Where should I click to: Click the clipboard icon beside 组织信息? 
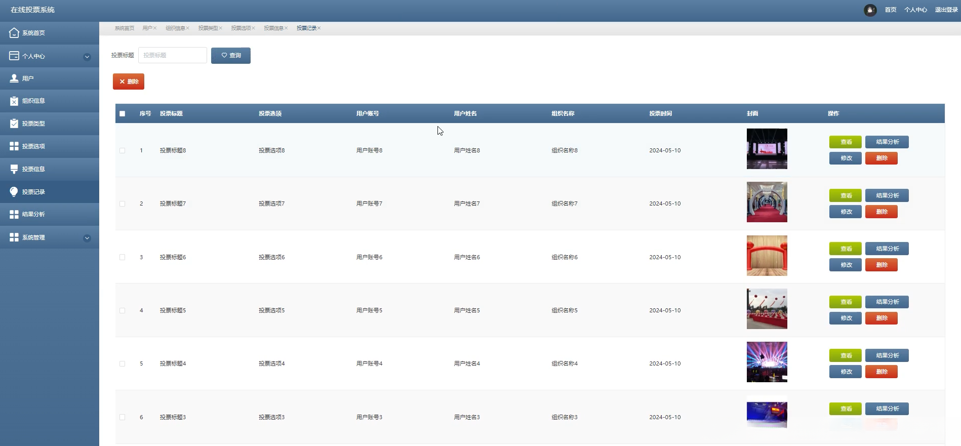tap(14, 101)
